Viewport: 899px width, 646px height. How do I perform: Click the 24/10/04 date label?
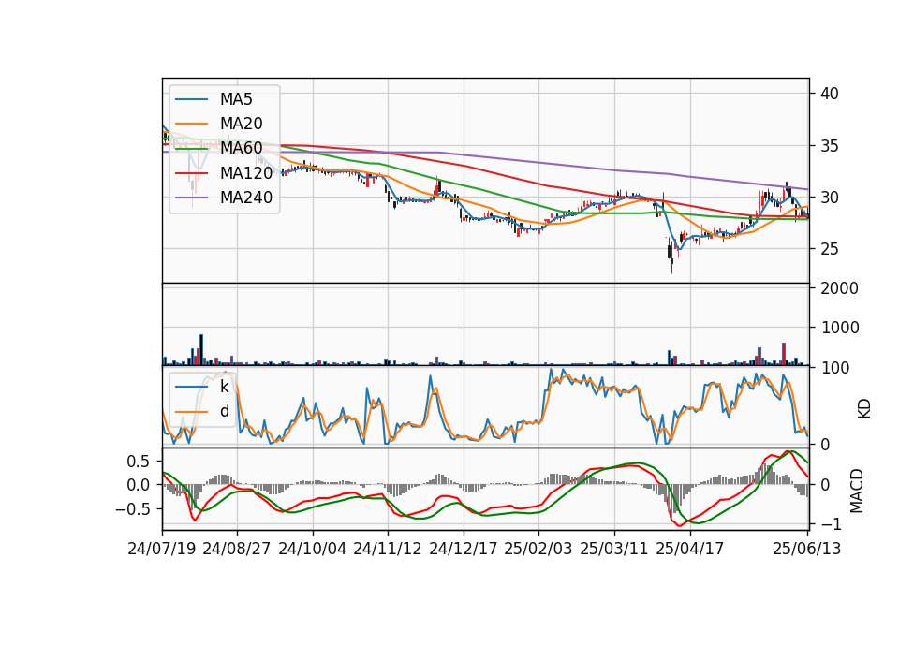pyautogui.click(x=313, y=549)
